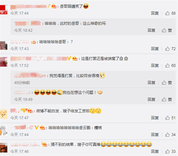Like the comment with 88 likes
This screenshot has height=156, width=178.
(170, 13)
